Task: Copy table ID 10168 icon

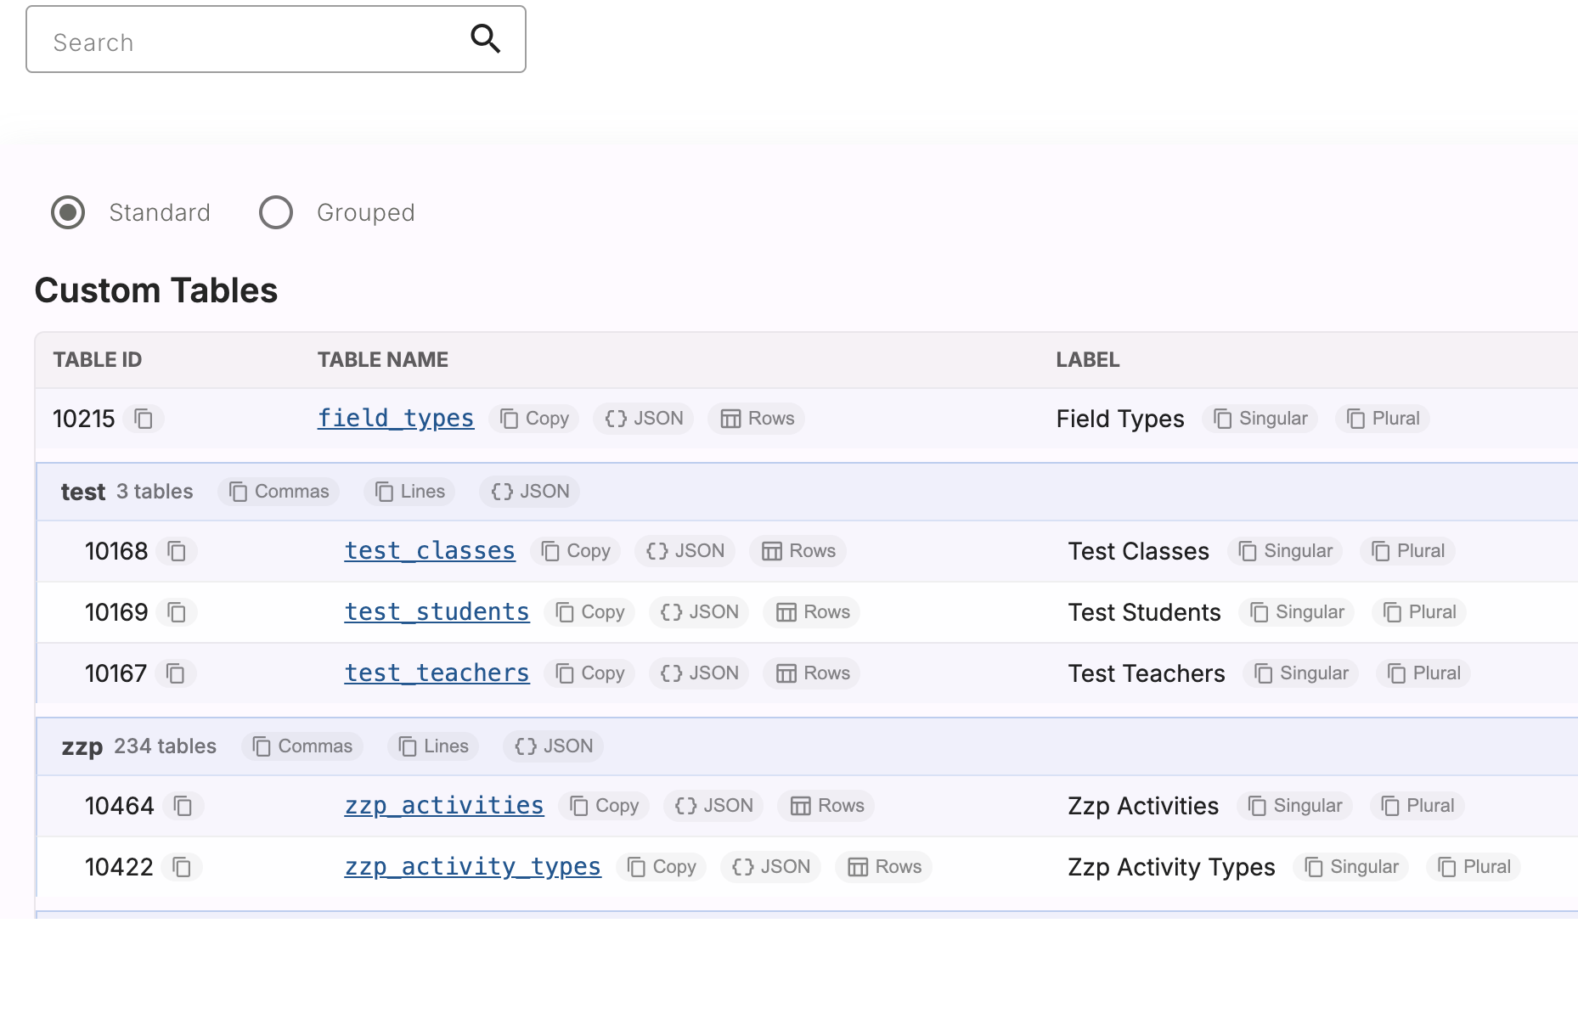Action: (177, 551)
